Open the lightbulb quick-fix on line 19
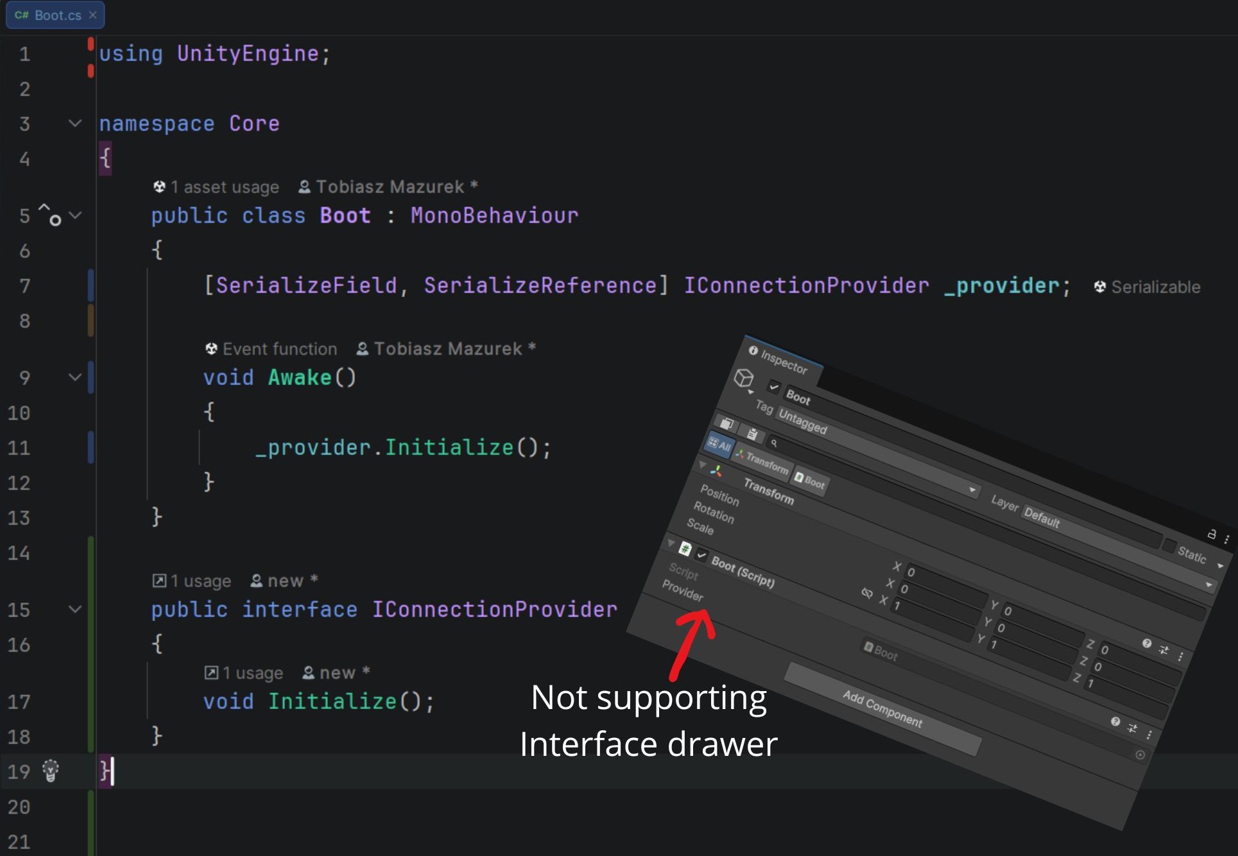The image size is (1238, 856). 51,771
